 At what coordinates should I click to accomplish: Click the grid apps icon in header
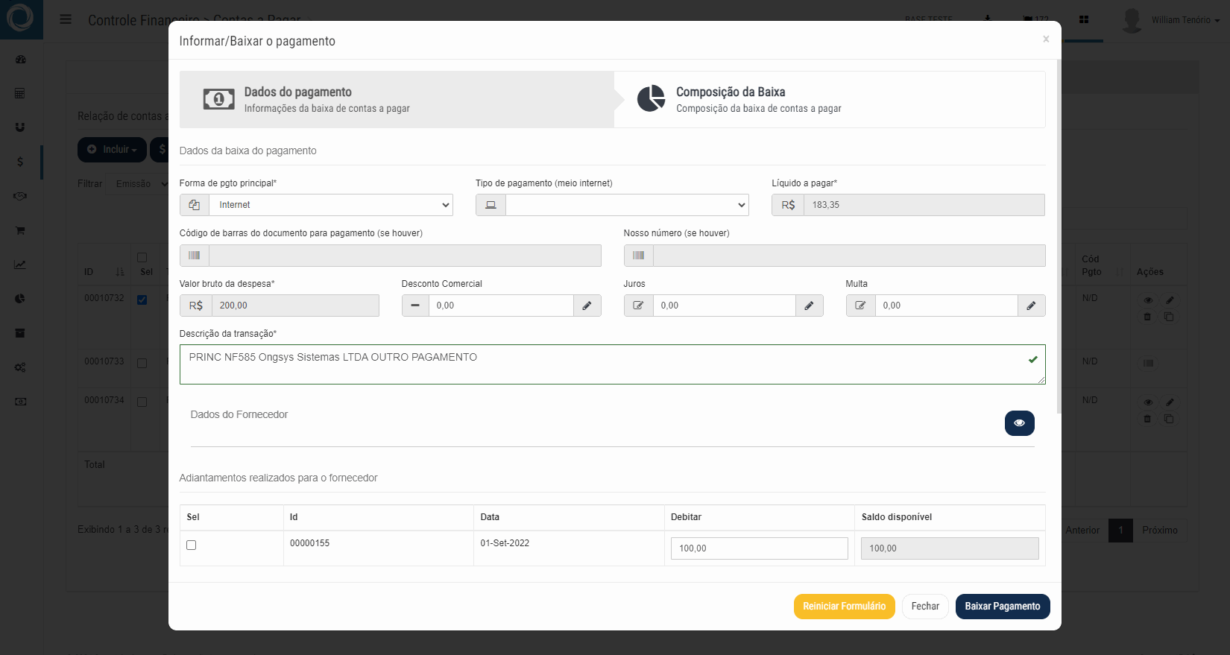point(1084,19)
